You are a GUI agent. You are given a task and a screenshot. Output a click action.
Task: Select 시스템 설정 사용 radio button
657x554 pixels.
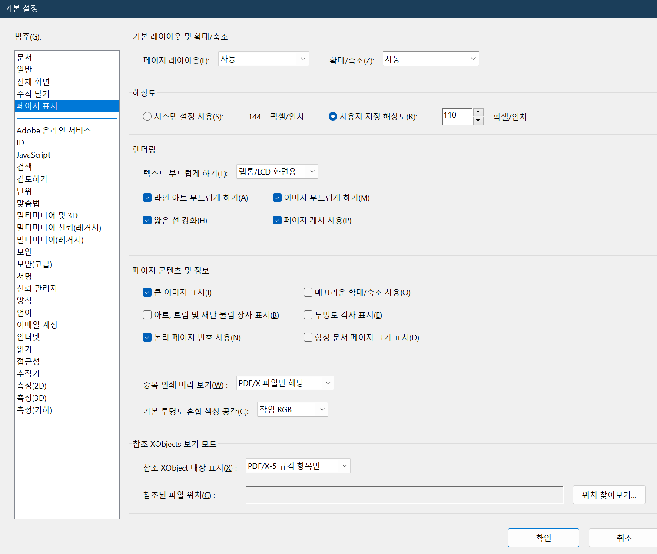coord(147,116)
